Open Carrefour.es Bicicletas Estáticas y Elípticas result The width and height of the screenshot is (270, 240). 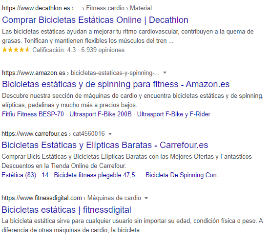tap(105, 145)
